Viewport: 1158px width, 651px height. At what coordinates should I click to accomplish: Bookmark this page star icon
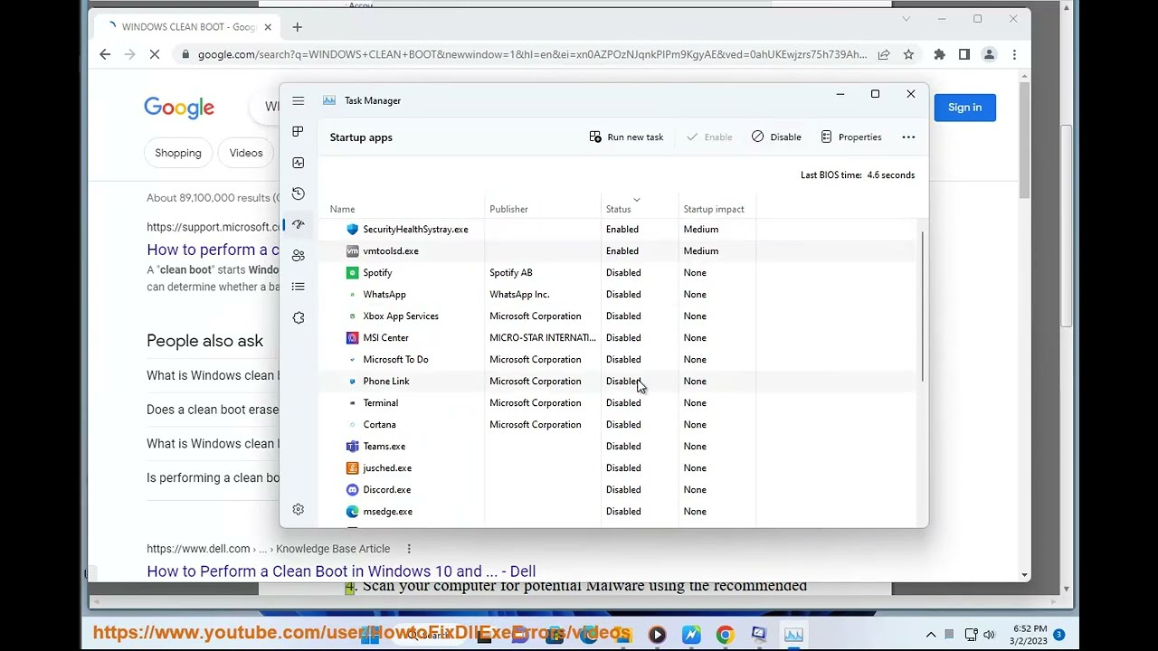click(908, 54)
